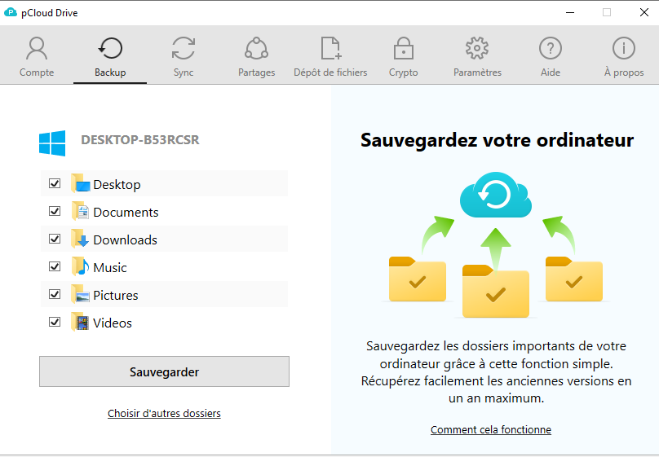Viewport: 659px width, 457px height.
Task: Click the Windows logo beside DESKTOP-B53RCSR
Action: click(x=52, y=143)
